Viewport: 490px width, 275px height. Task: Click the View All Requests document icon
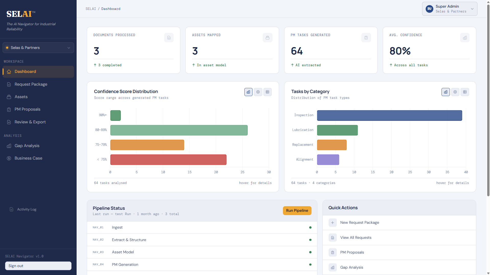(x=332, y=238)
